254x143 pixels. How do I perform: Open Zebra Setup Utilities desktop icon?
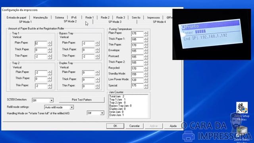[242, 111]
